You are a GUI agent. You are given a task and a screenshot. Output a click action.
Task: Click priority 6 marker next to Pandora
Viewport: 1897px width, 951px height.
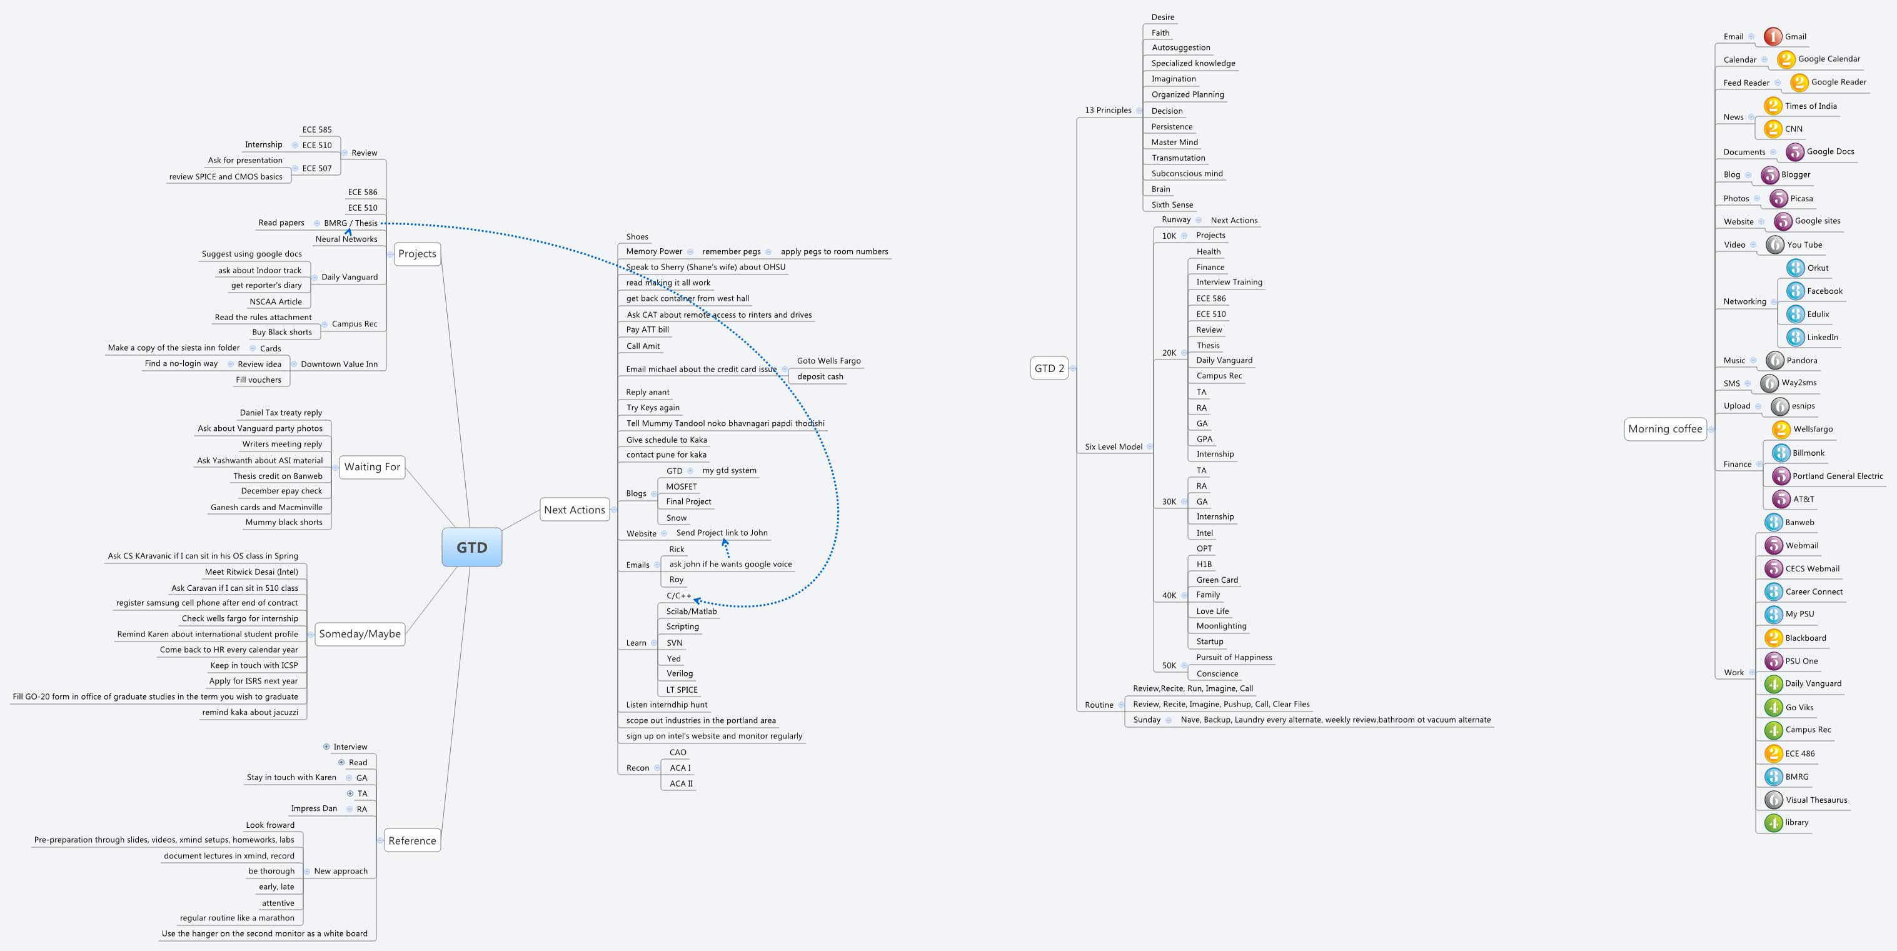(x=1774, y=360)
